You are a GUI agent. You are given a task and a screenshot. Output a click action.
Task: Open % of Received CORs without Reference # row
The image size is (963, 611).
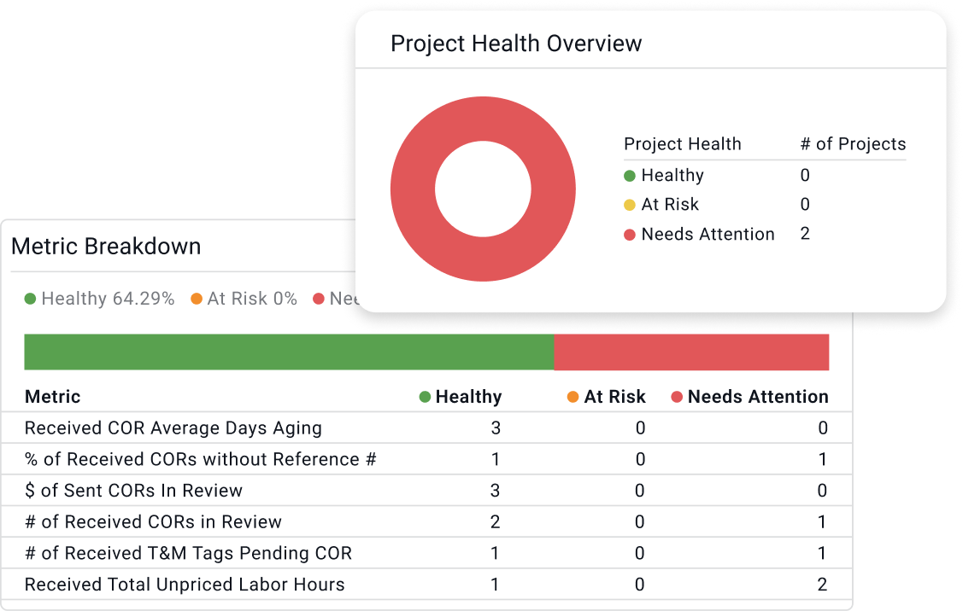(200, 459)
